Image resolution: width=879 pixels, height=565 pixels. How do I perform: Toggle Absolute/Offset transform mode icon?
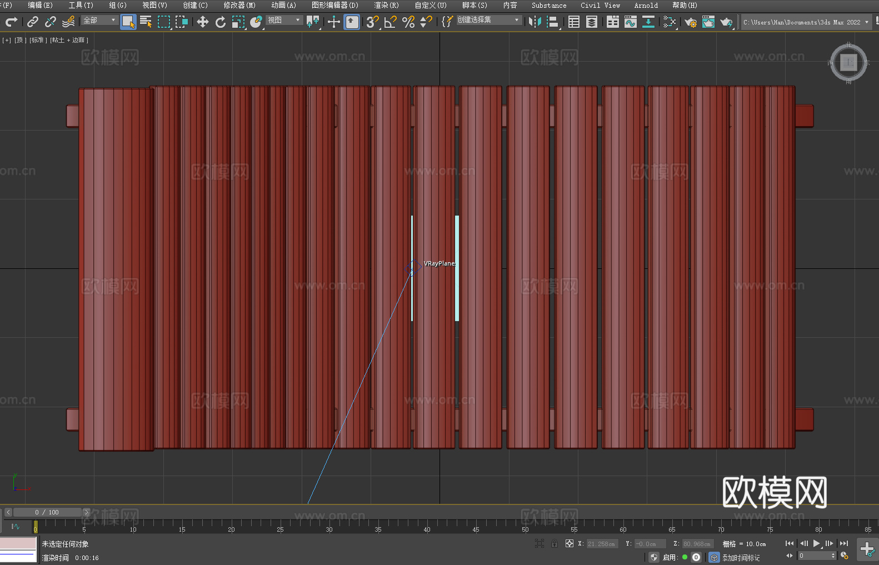click(570, 543)
